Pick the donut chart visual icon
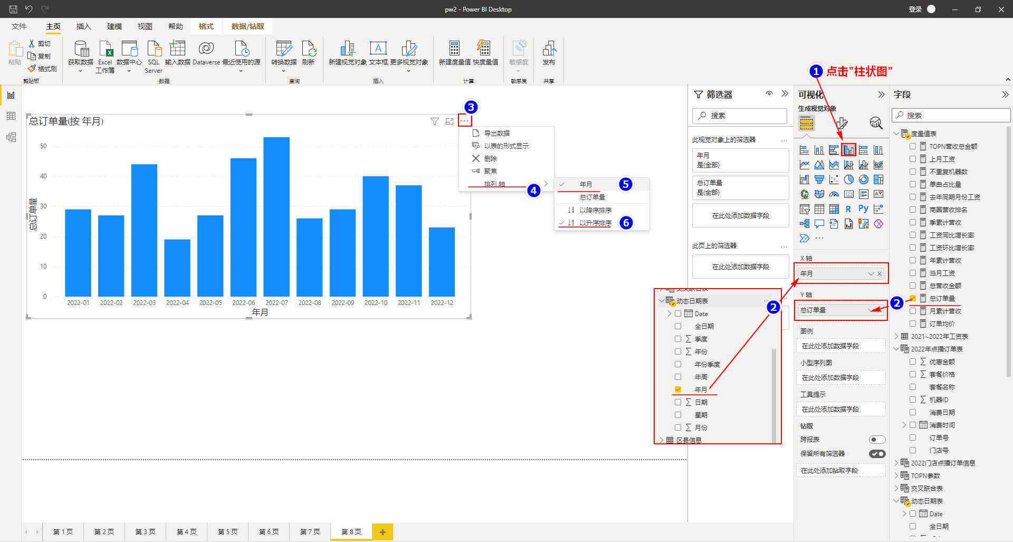 click(863, 179)
